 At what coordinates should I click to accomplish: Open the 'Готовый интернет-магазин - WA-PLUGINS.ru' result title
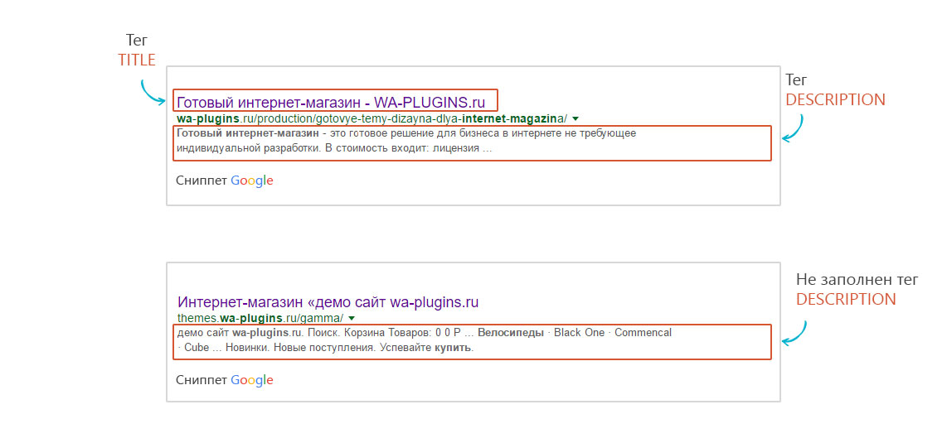331,102
